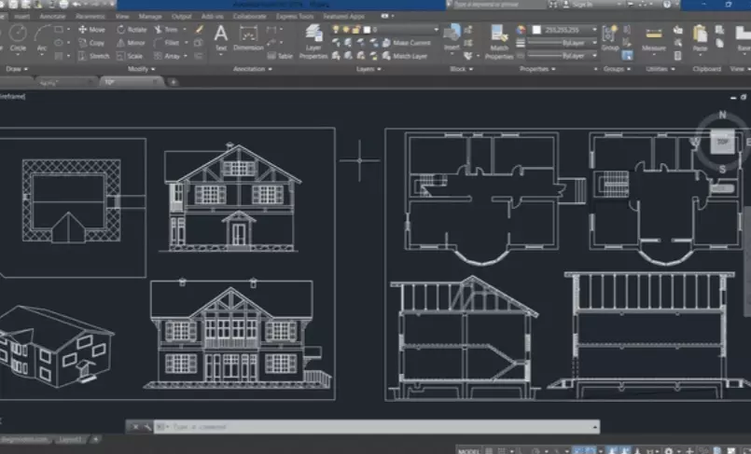Activate the Trim command
The height and width of the screenshot is (454, 751).
[166, 30]
